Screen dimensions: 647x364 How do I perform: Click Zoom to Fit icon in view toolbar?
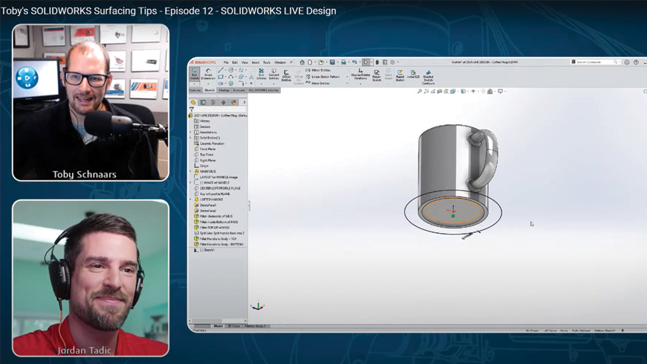(x=419, y=91)
